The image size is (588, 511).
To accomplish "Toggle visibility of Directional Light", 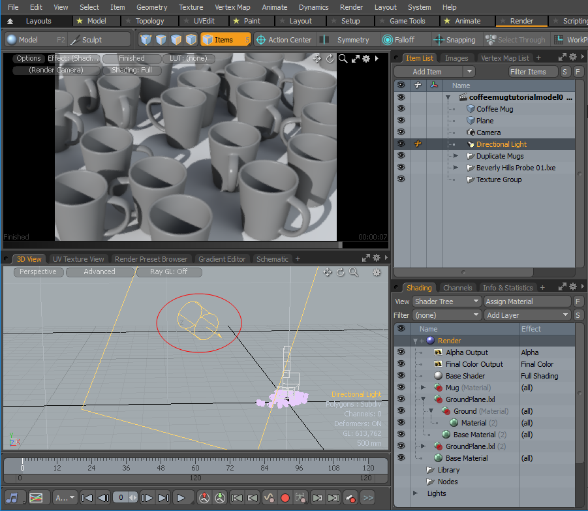I will click(x=401, y=144).
